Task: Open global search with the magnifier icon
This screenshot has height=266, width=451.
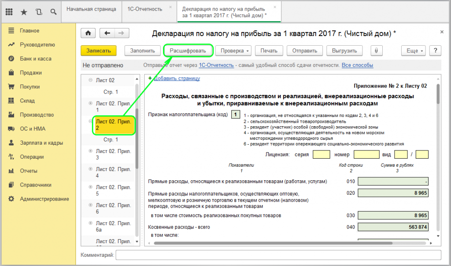Action: pos(53,11)
